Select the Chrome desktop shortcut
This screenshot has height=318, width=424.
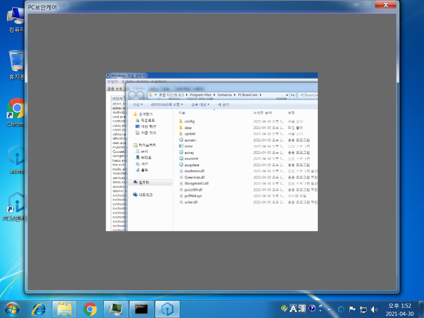pyautogui.click(x=16, y=112)
